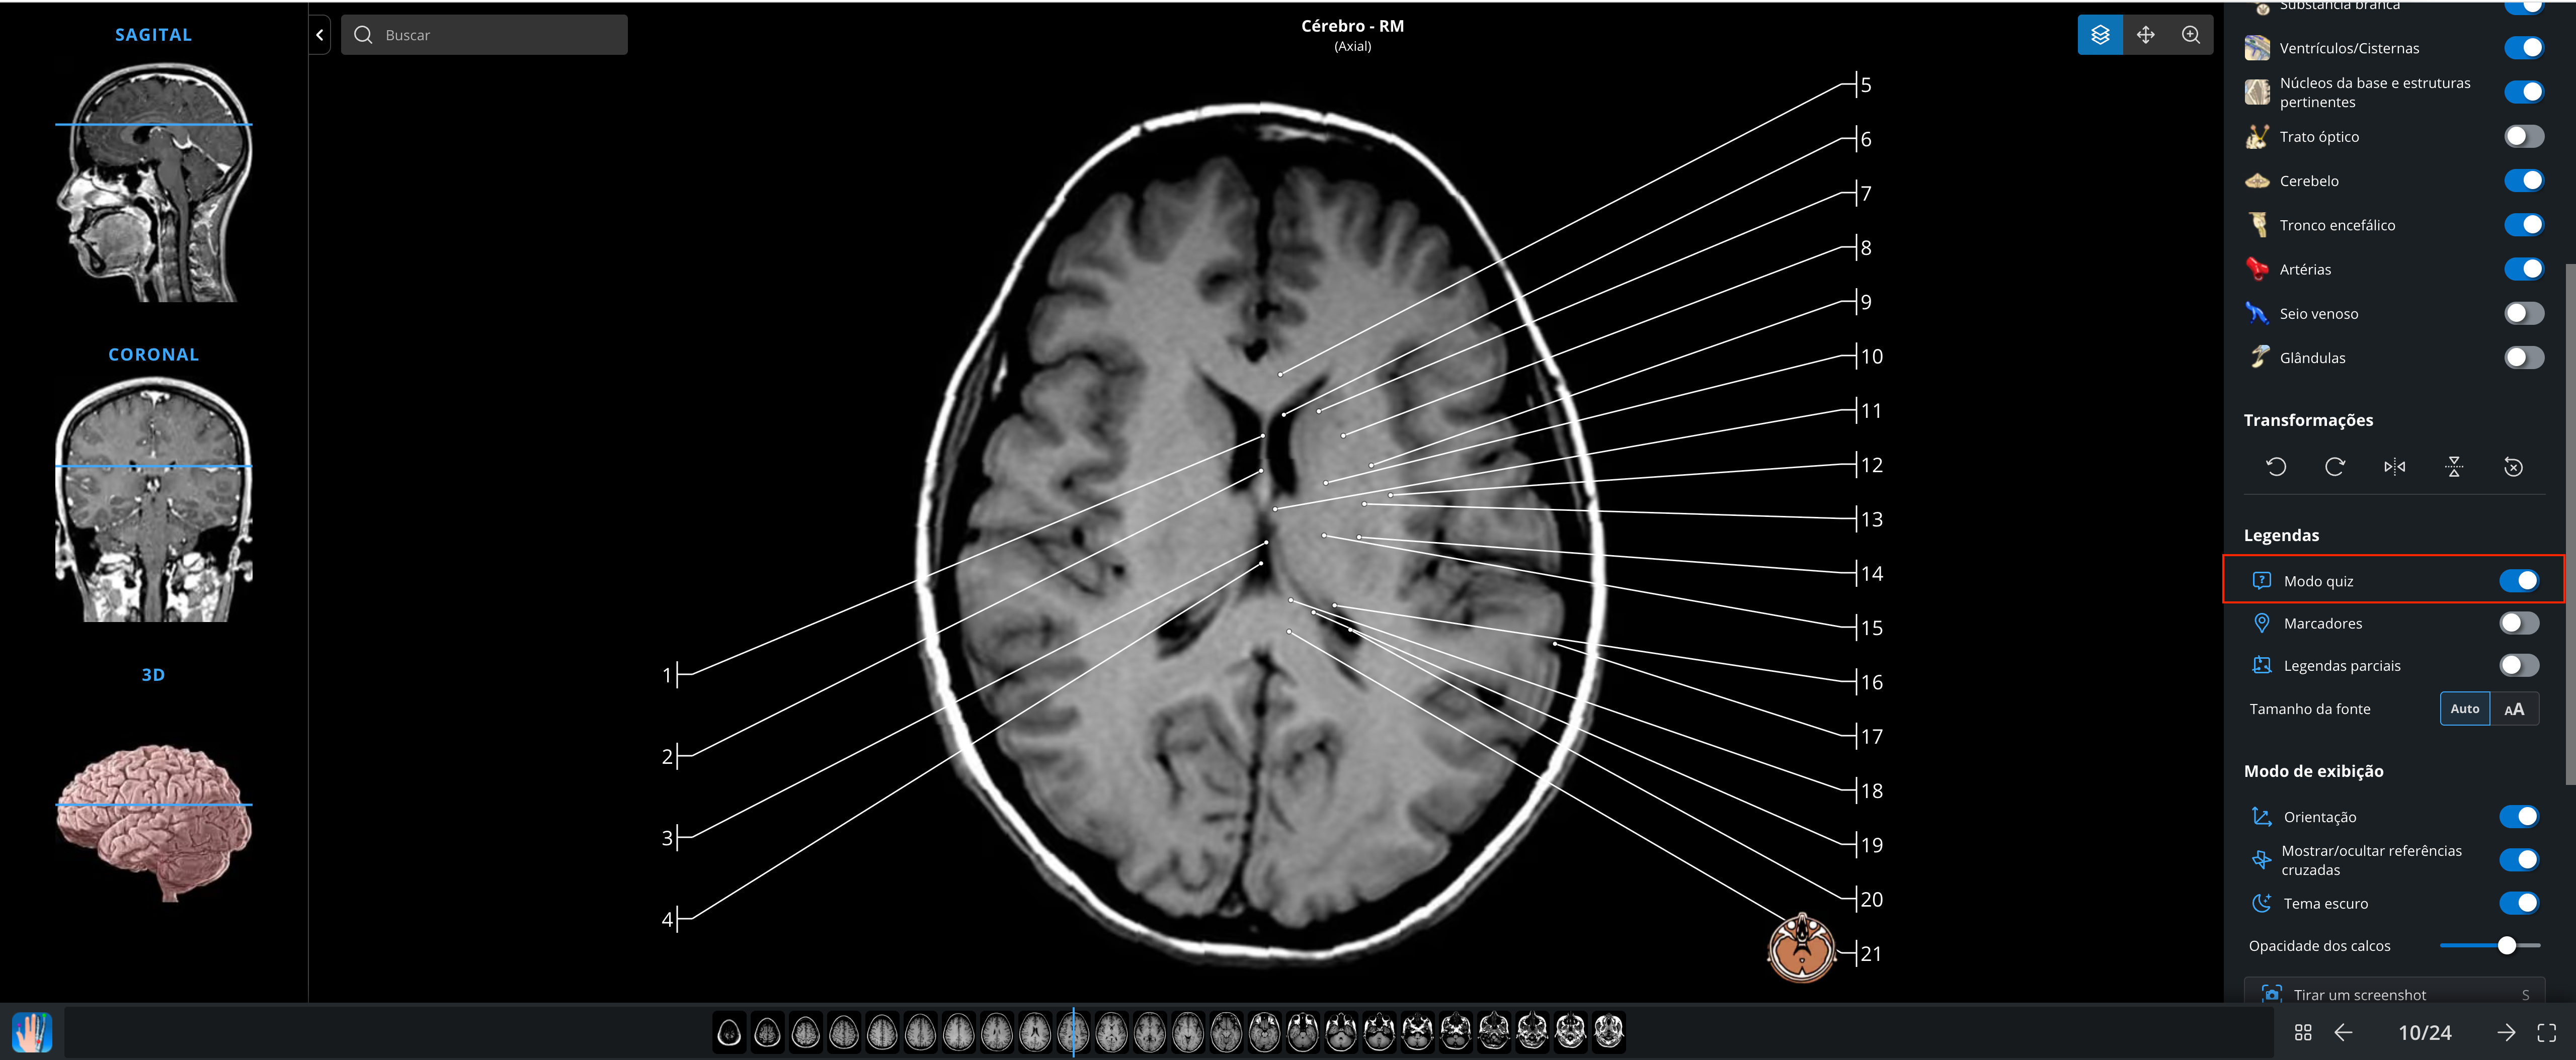Reveal quiz label number 1

668,675
